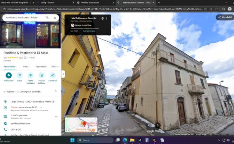
Task: Click the forward arrow on the street
Action: pyautogui.click(x=158, y=125)
